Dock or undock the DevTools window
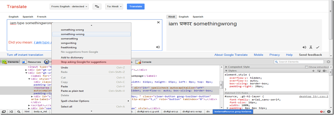Image resolution: width=334 pixels, height=115 pixels. (4, 112)
